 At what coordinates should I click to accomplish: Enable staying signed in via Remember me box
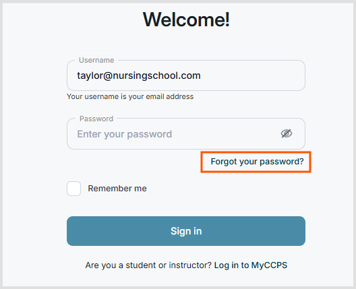coord(73,189)
